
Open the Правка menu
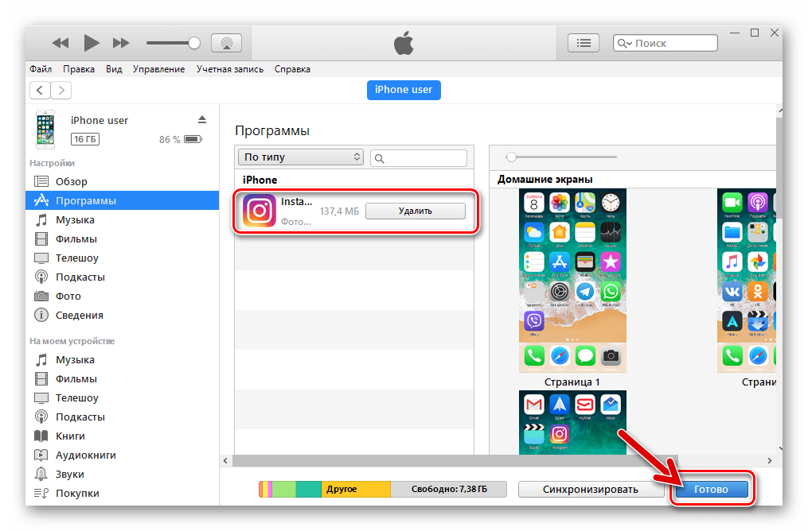pos(79,69)
